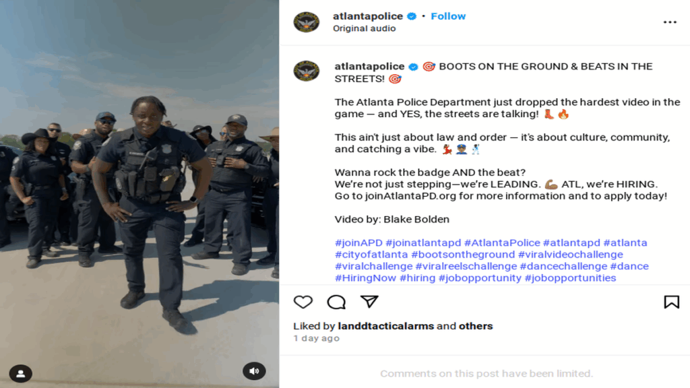
Task: Open the #joinAPD hashtag
Action: click(x=358, y=243)
